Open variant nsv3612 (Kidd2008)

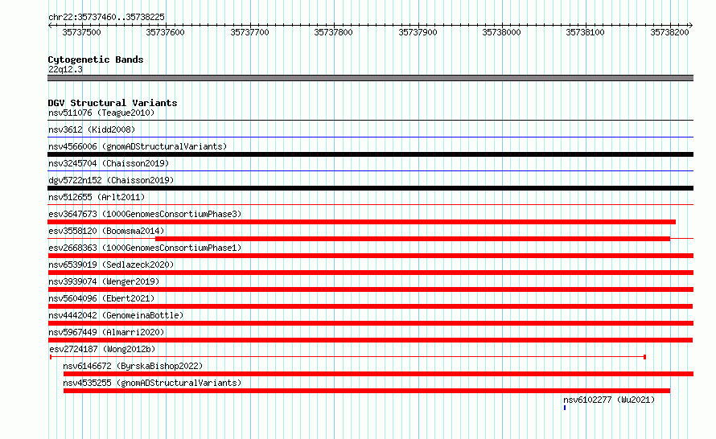click(92, 129)
